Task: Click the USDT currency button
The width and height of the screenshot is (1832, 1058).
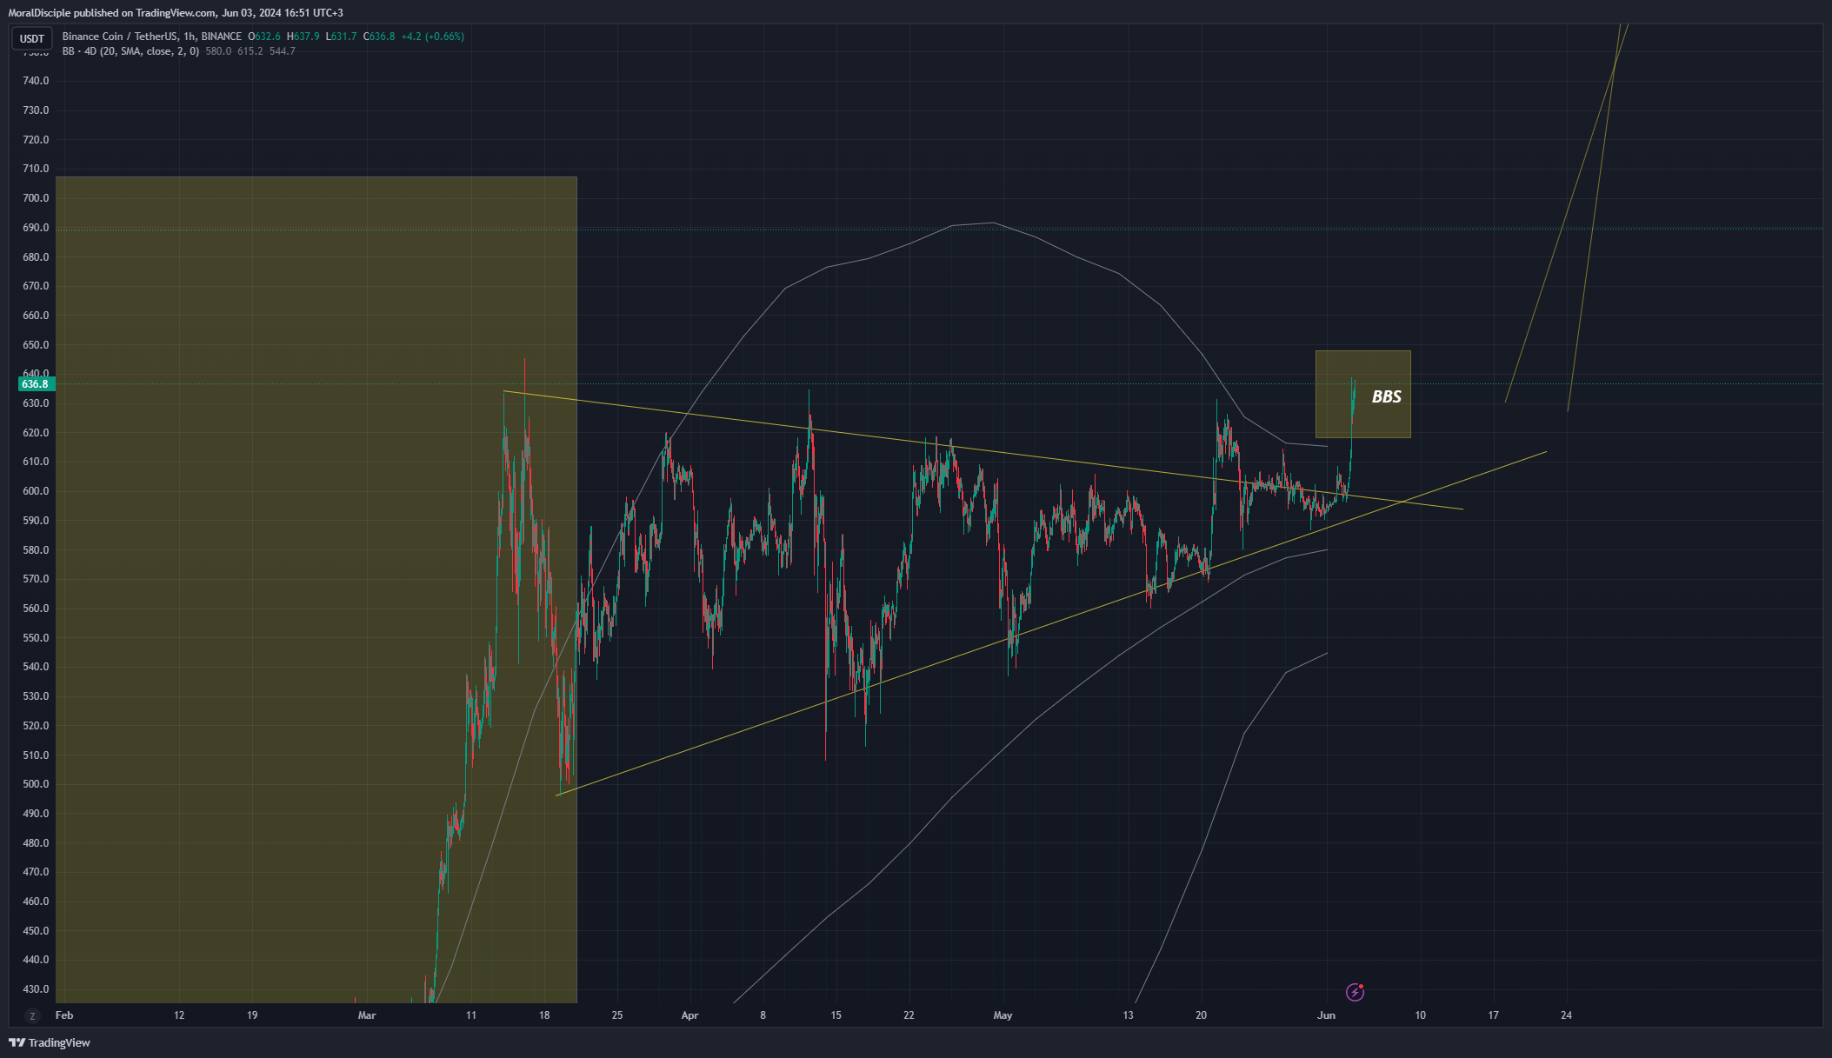Action: 32,38
